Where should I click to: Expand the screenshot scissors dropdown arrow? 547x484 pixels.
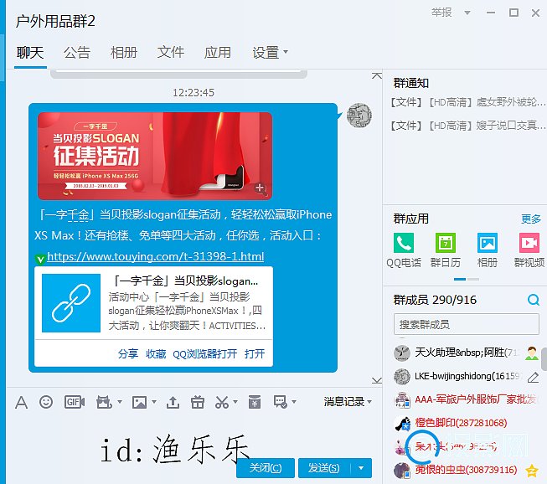[x=235, y=402]
